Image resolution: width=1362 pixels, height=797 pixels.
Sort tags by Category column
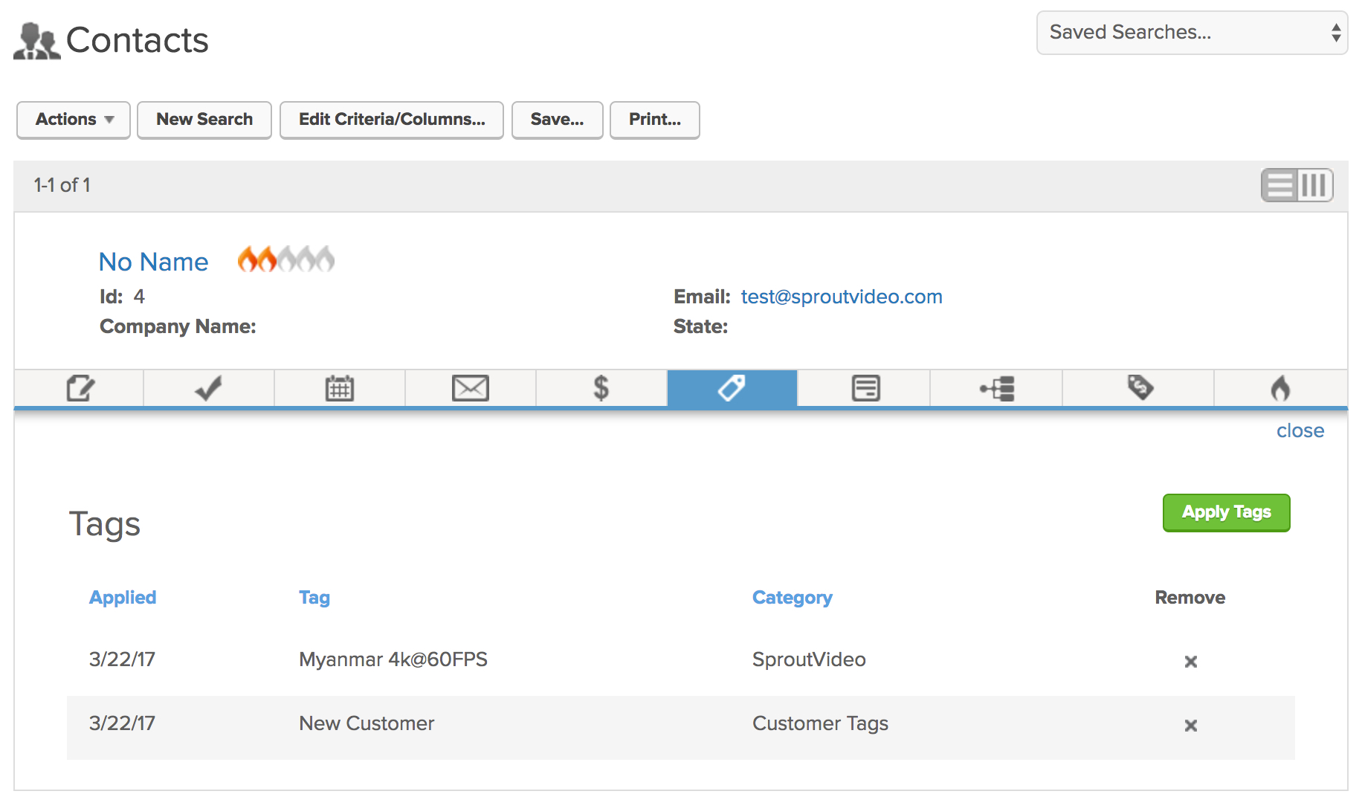(793, 597)
